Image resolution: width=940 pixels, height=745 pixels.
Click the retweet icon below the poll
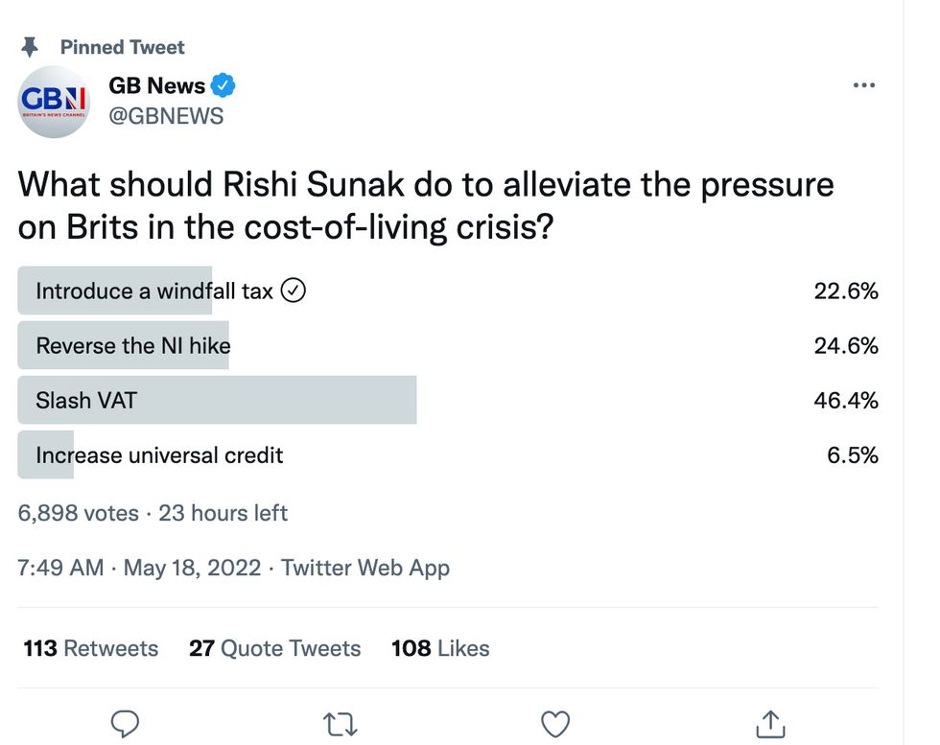click(341, 724)
